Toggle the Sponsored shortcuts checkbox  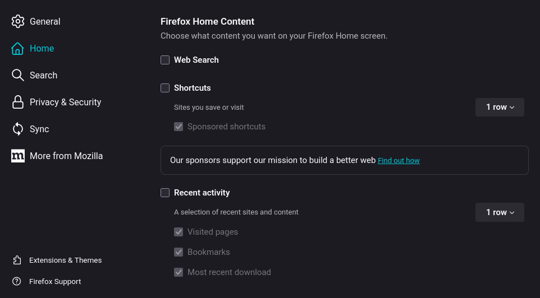pyautogui.click(x=179, y=127)
